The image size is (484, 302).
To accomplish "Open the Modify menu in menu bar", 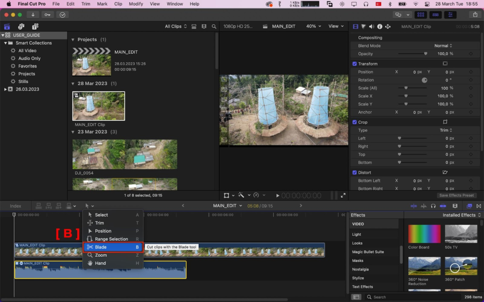I will pos(136,4).
